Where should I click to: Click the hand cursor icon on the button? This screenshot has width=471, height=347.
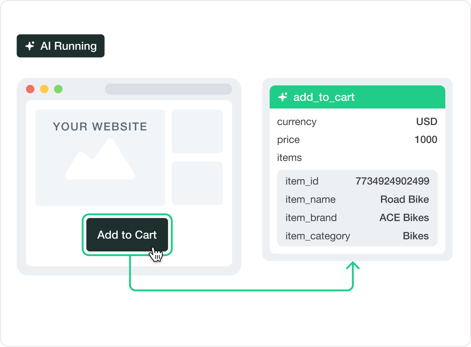(156, 254)
